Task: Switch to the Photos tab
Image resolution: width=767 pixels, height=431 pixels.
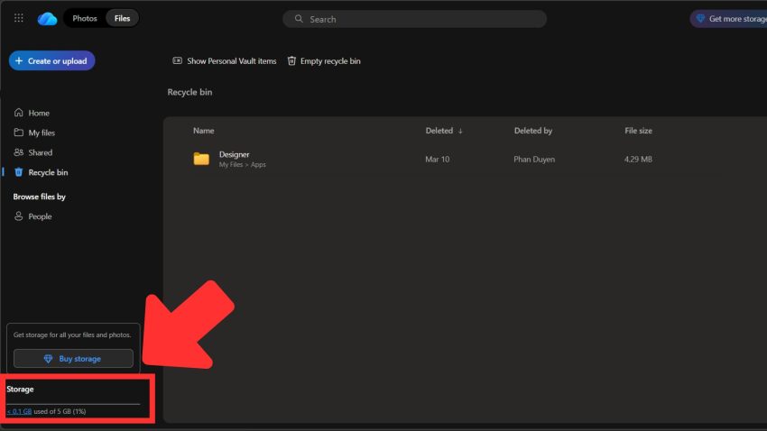Action: tap(85, 19)
